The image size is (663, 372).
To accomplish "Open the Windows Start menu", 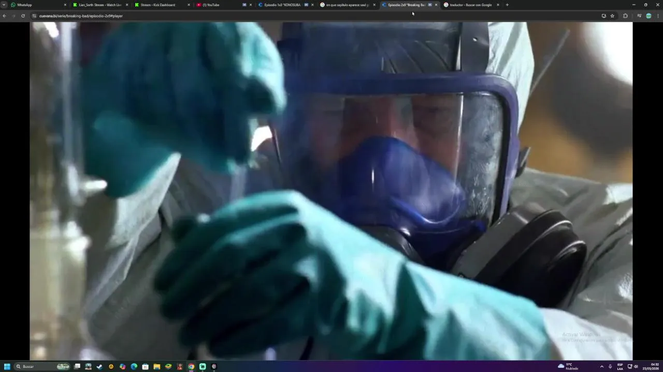I will pos(7,366).
